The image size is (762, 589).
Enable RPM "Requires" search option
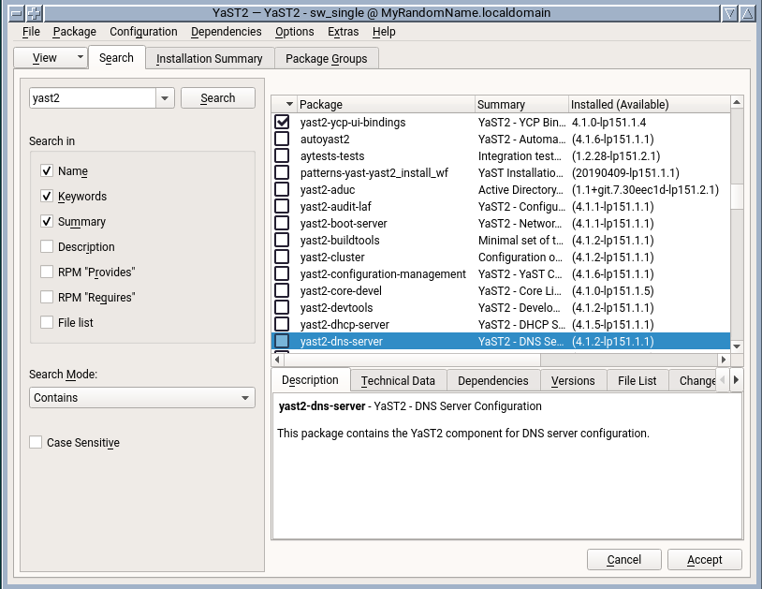tap(47, 298)
